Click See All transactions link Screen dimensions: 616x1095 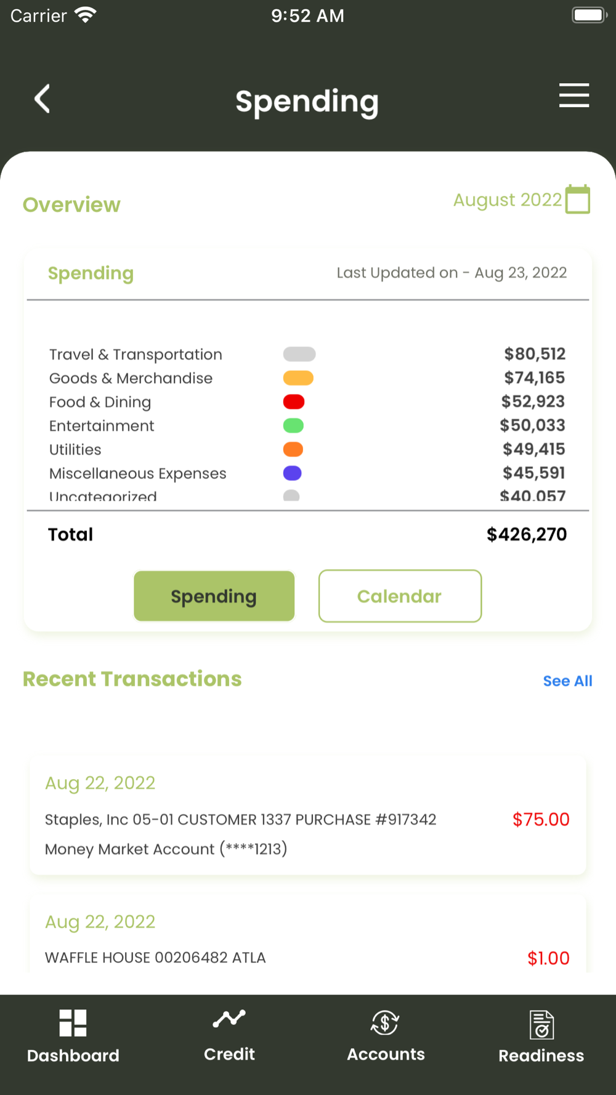click(567, 681)
